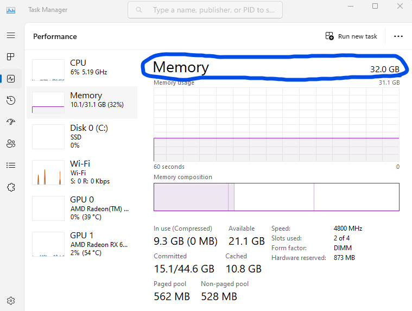This screenshot has height=311, width=412.
Task: Select Disk 0 (C:) performance item
Action: click(82, 136)
